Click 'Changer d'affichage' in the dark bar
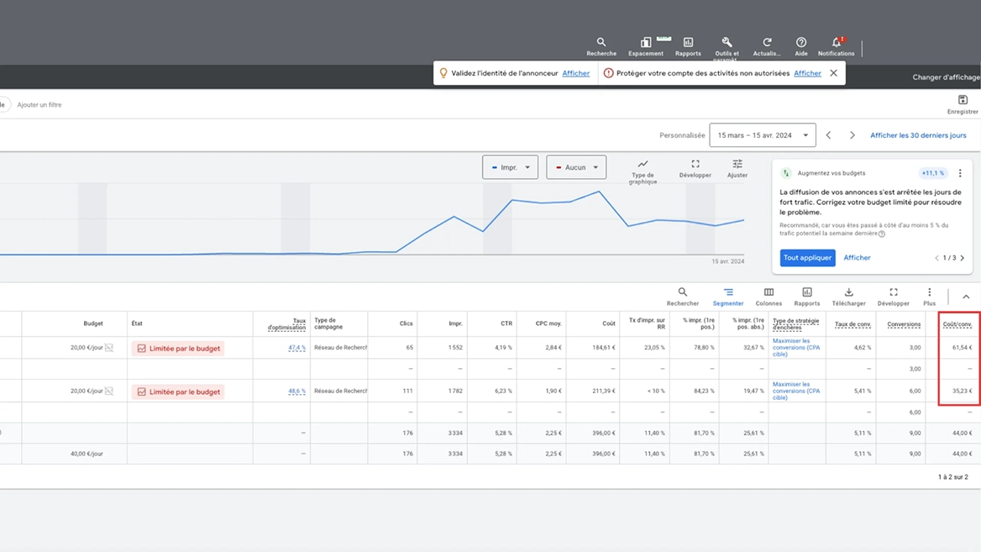The image size is (981, 552). coord(947,77)
